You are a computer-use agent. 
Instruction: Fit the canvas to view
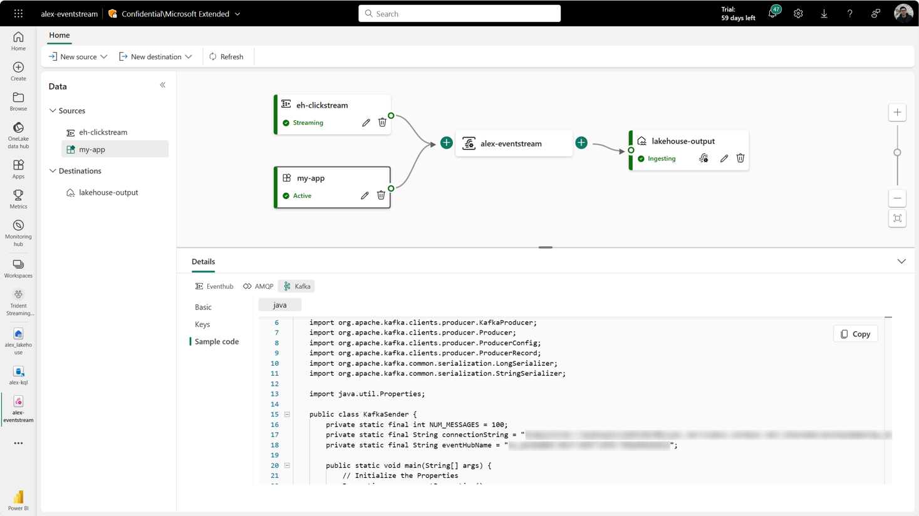pos(898,219)
